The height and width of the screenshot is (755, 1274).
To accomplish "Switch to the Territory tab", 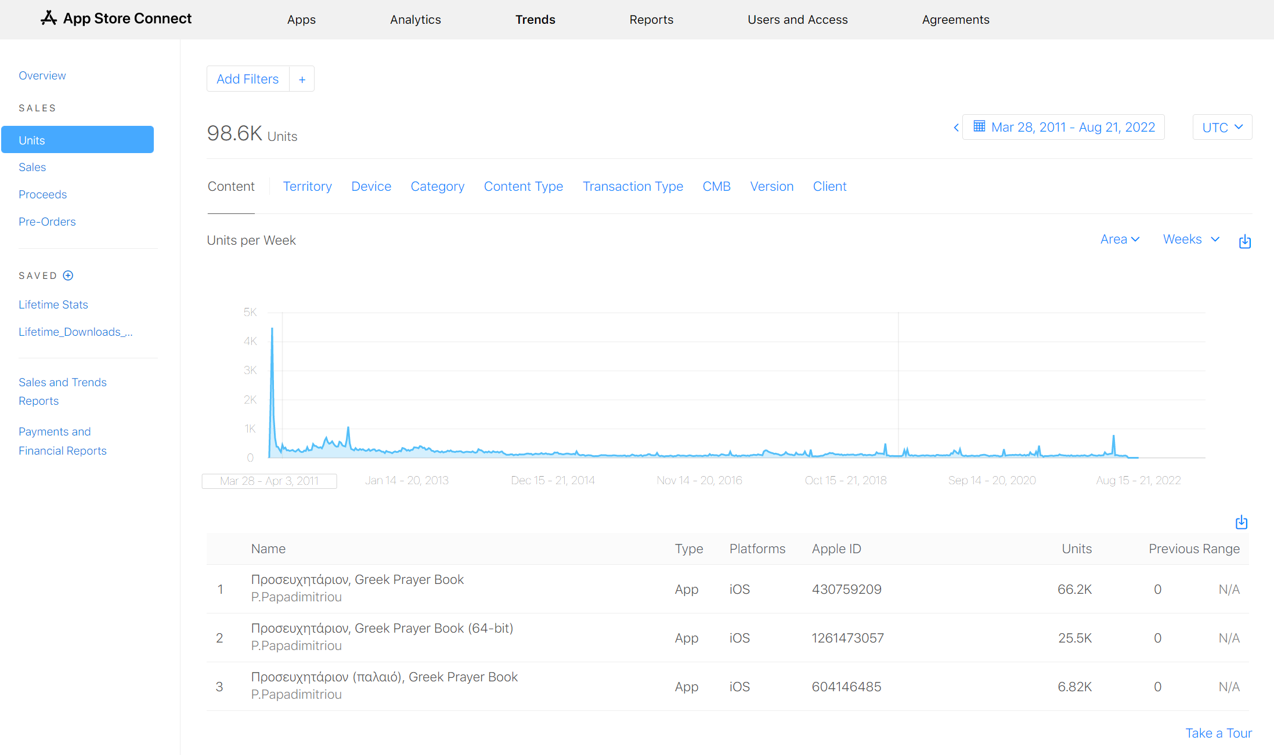I will pos(307,187).
